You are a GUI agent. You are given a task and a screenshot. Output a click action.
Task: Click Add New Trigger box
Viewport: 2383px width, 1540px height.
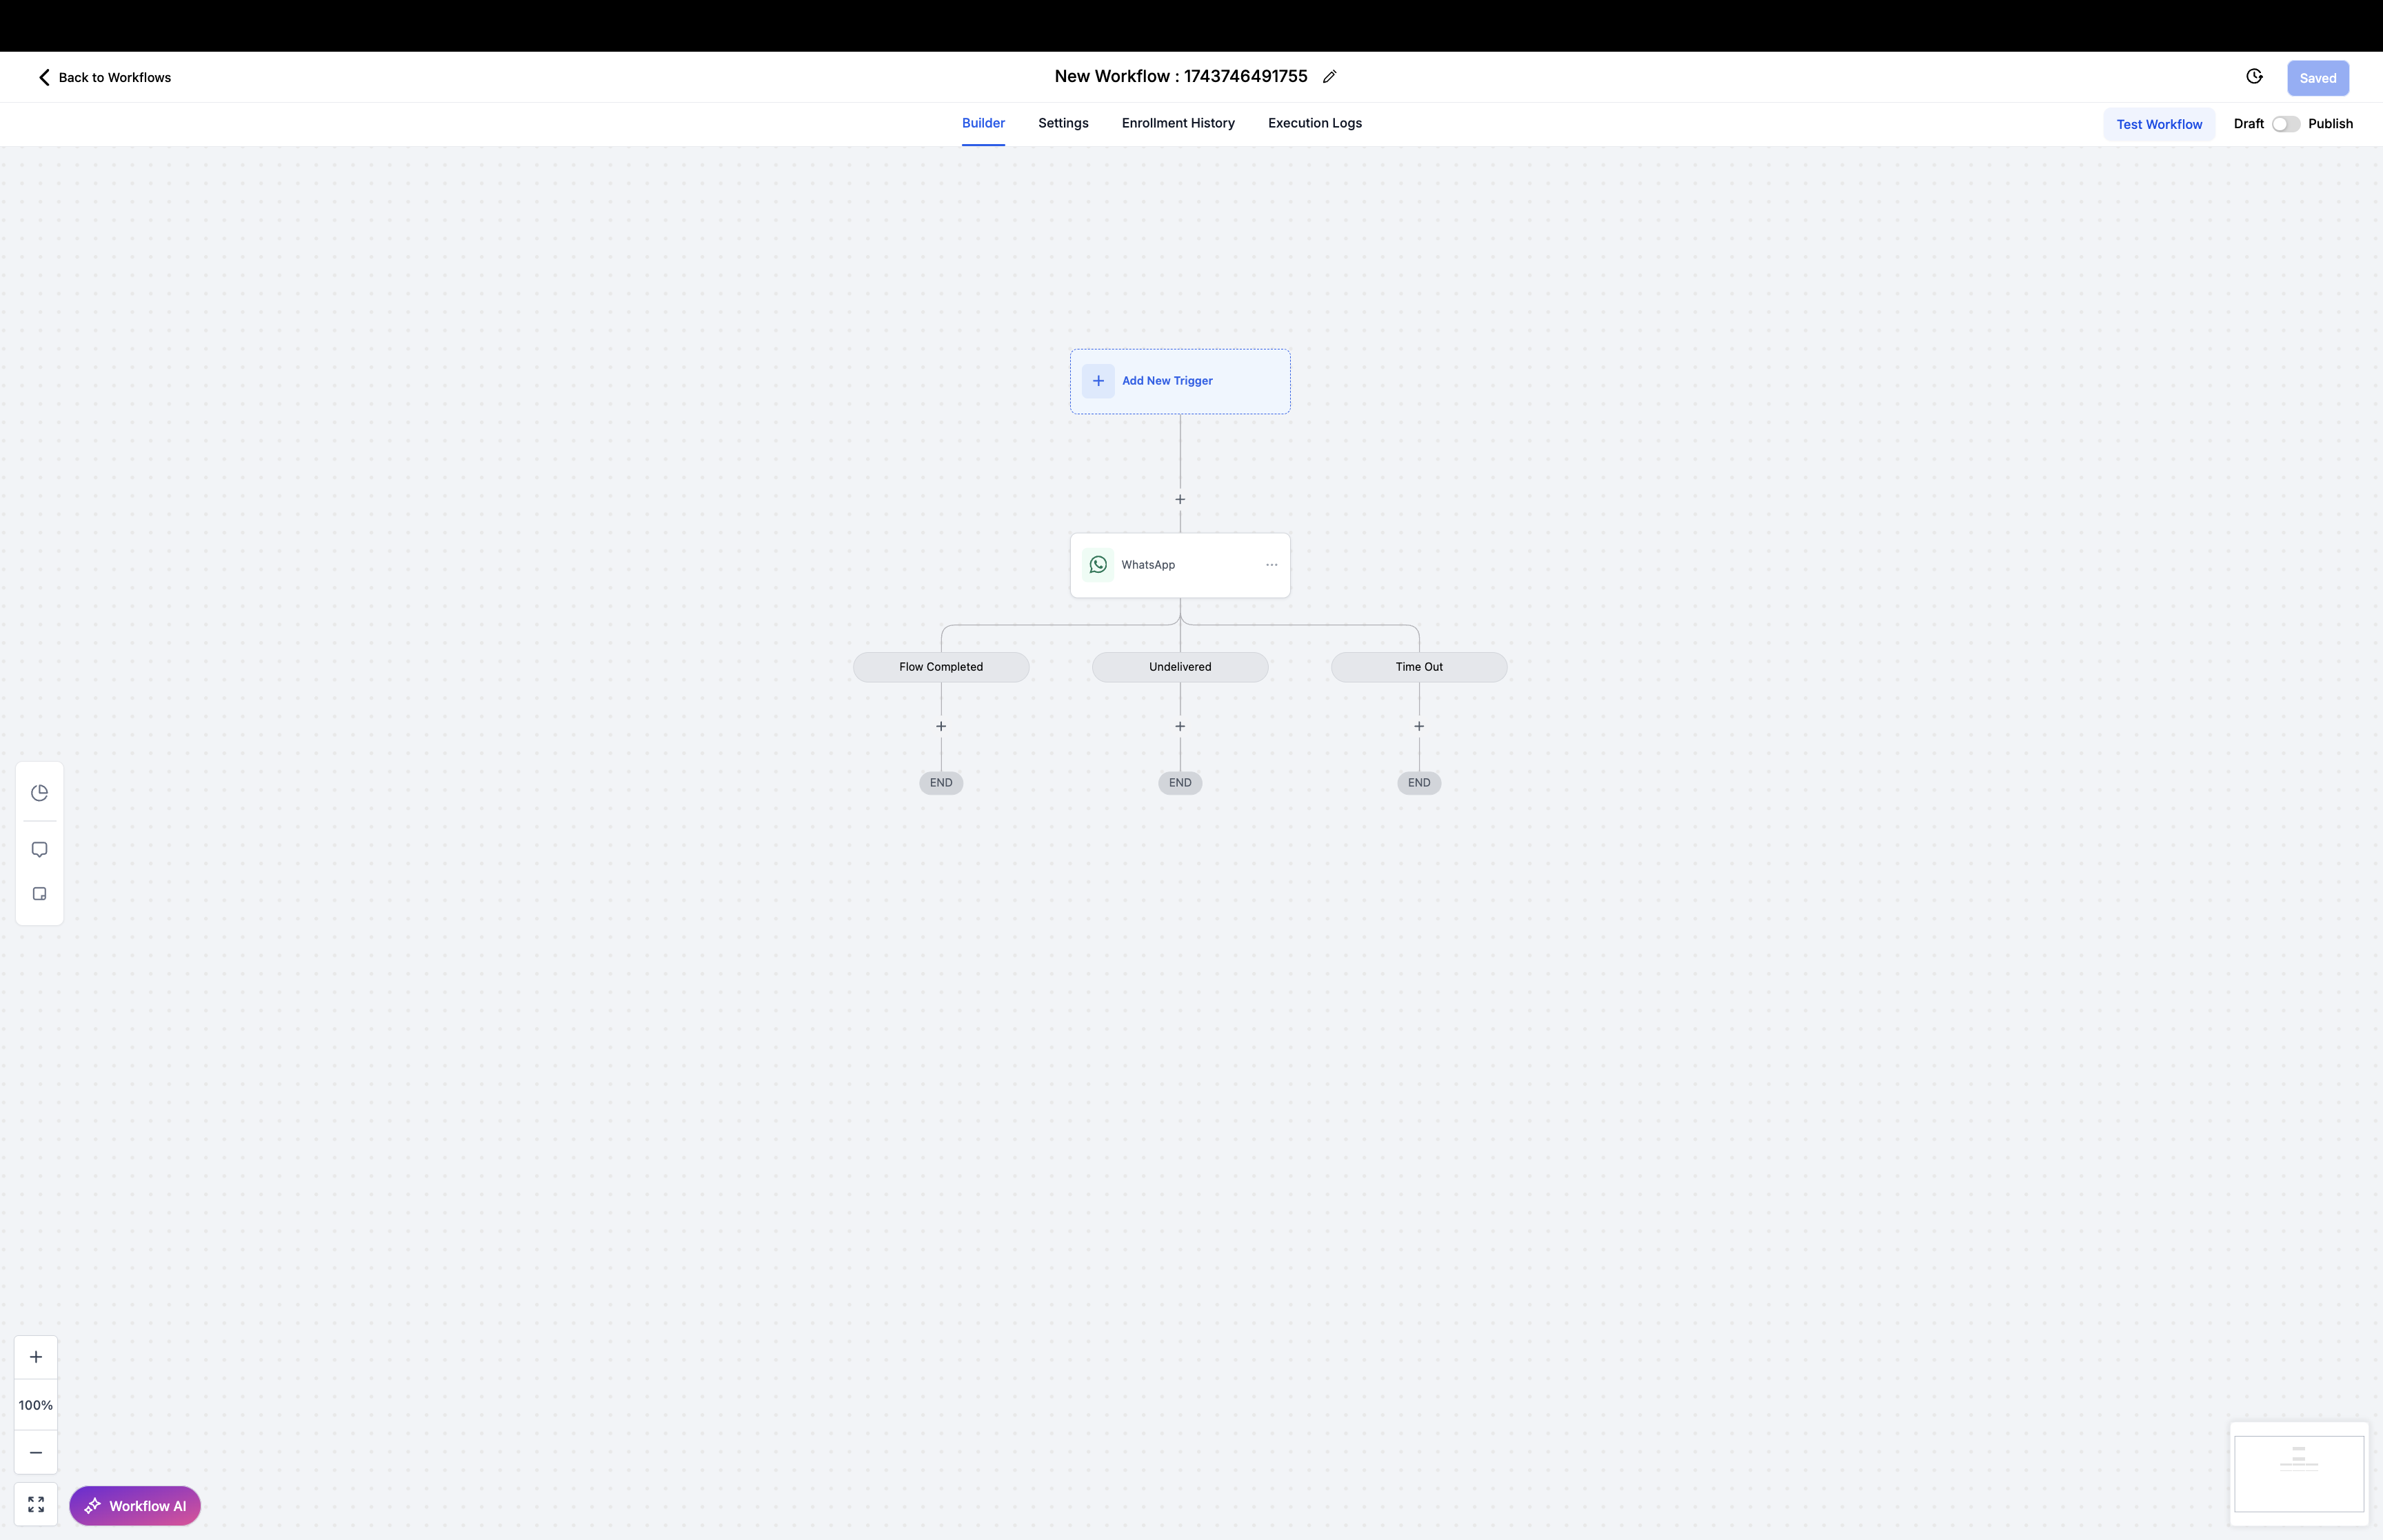pyautogui.click(x=1179, y=381)
